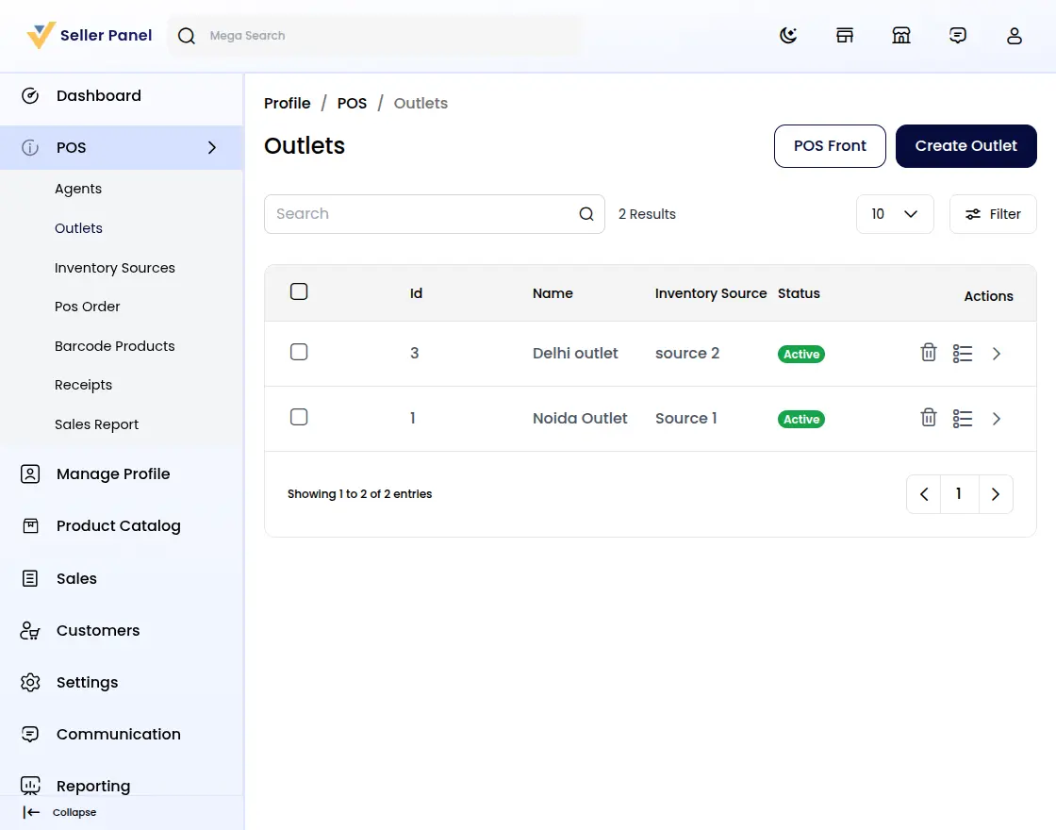The width and height of the screenshot is (1056, 830).
Task: Click Inventory Source column header
Action: tap(711, 293)
